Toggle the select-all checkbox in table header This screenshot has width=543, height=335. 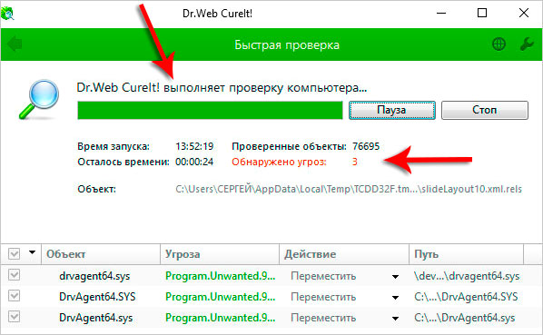click(15, 254)
